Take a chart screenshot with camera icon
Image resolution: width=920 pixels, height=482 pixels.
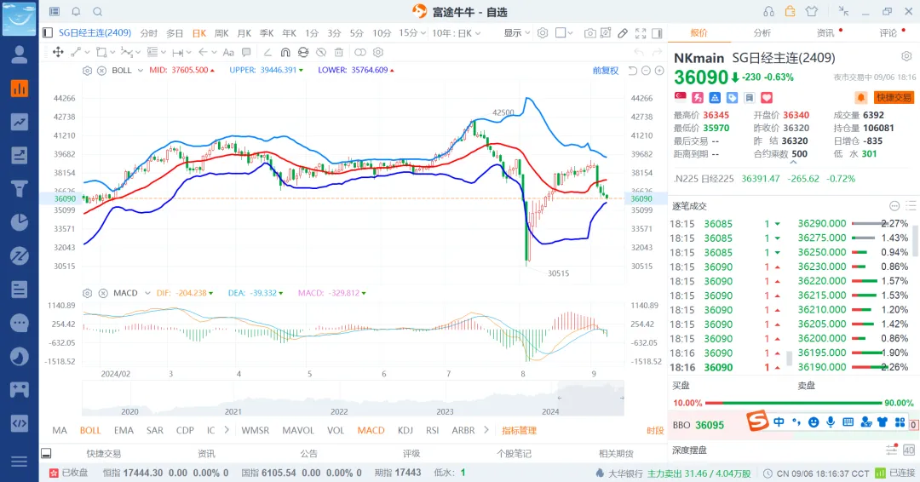pyautogui.click(x=589, y=33)
